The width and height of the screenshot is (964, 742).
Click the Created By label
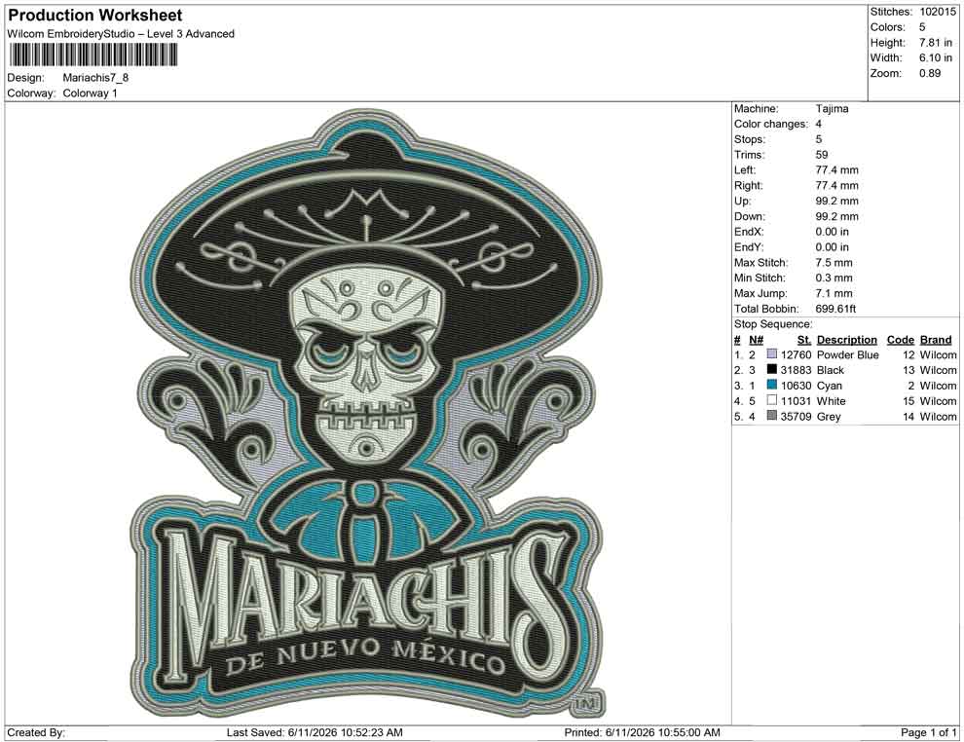coord(36,732)
